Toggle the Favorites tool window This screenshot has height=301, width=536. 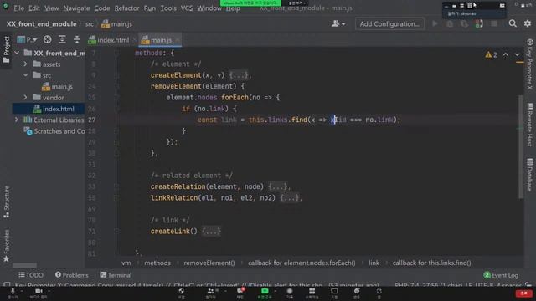tap(6, 245)
